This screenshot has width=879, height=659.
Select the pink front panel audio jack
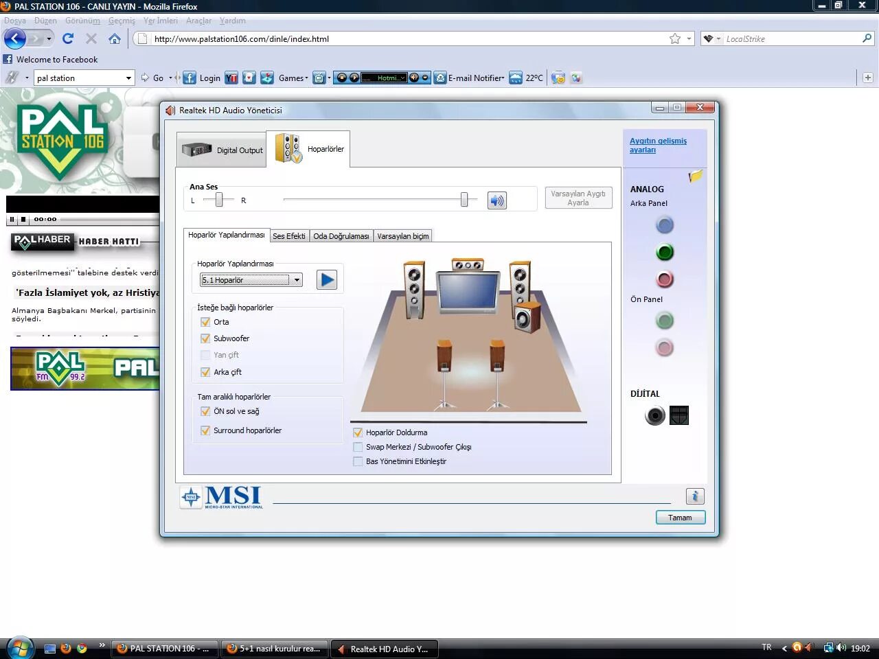click(665, 348)
